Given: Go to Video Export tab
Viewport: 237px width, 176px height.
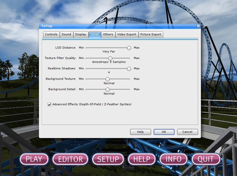Looking at the screenshot, I should click(126, 34).
